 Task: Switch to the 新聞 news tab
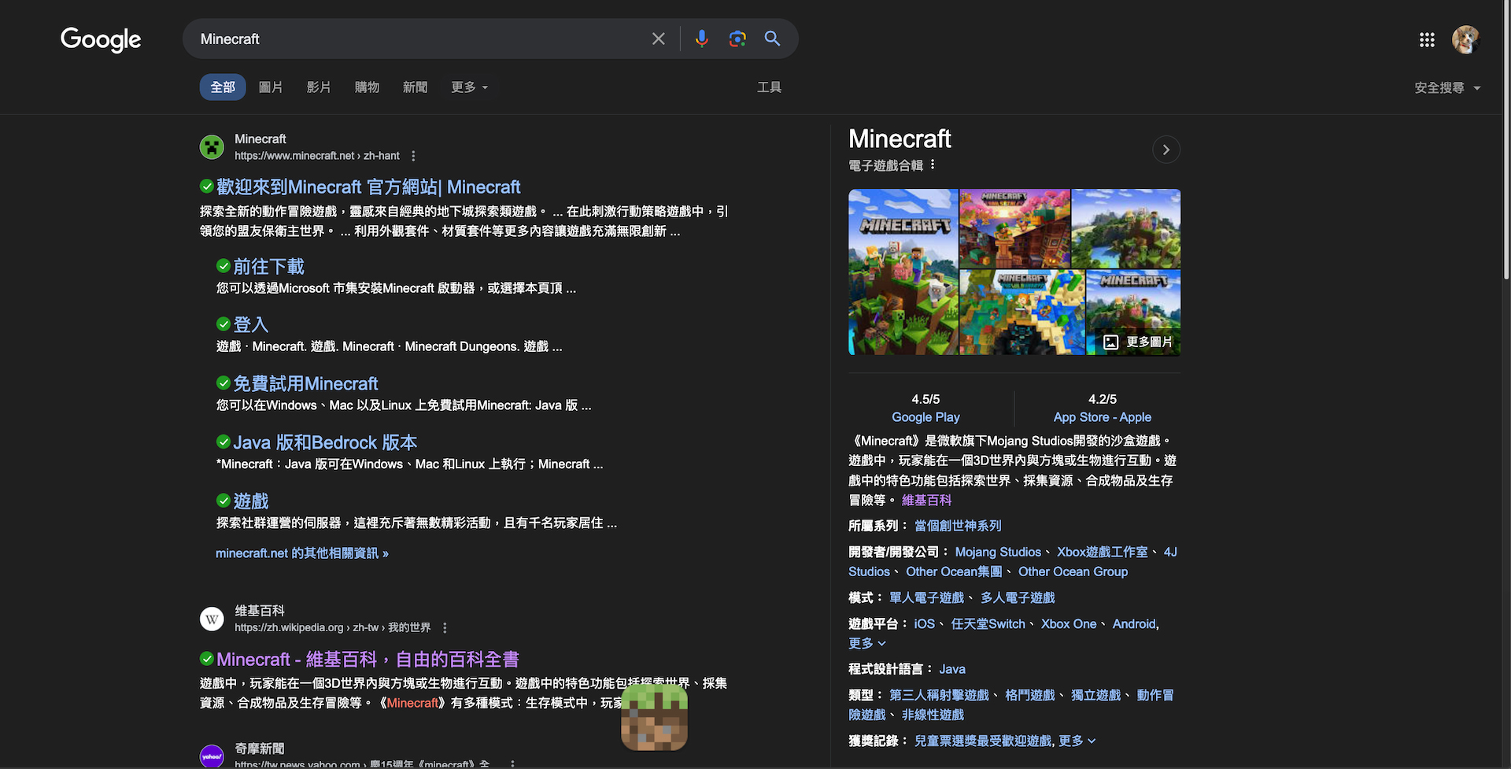click(415, 87)
